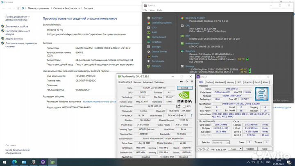The height and width of the screenshot is (166, 295).
Task: Click the CPU heading icon in Speccy summary
Action: (x=182, y=26)
